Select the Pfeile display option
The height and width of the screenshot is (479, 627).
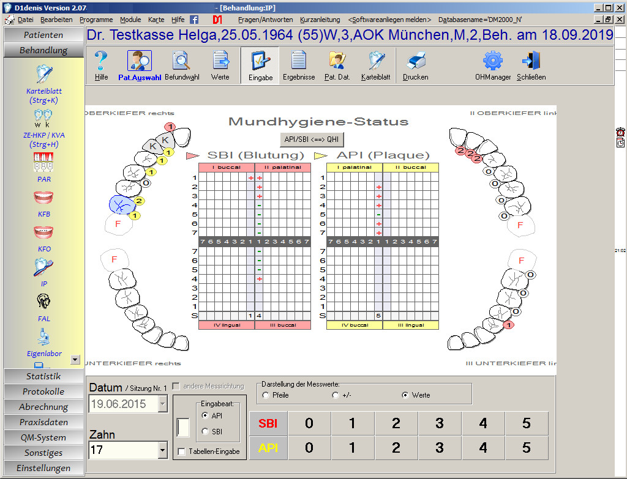(266, 395)
